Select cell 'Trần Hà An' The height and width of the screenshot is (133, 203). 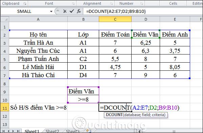[x=38, y=42]
